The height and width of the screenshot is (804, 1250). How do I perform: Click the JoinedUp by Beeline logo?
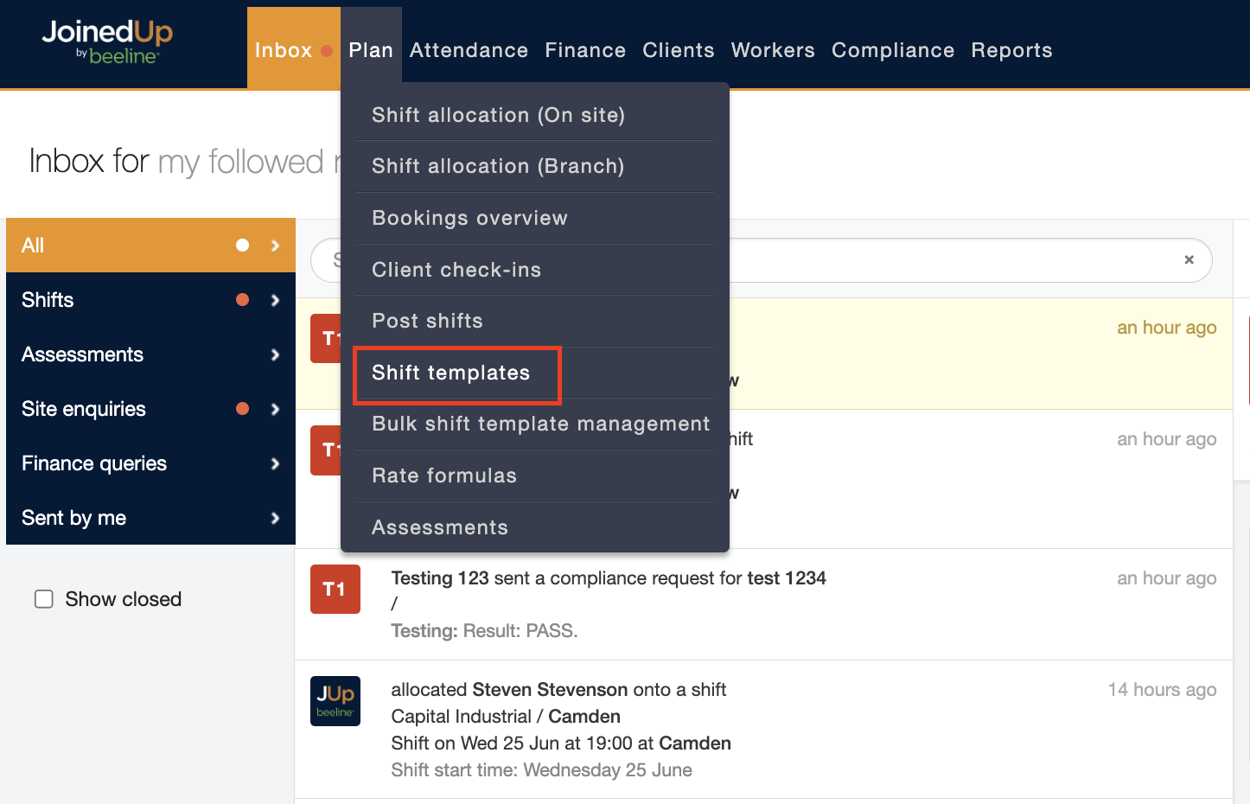pyautogui.click(x=107, y=41)
